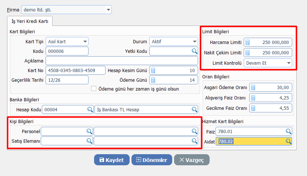Expand Limit Kontrolü dropdown
307x176 pixels.
pyautogui.click(x=288, y=63)
